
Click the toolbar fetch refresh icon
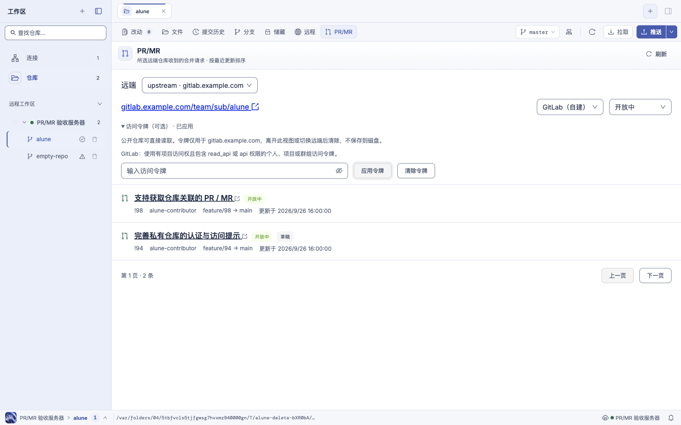point(592,32)
